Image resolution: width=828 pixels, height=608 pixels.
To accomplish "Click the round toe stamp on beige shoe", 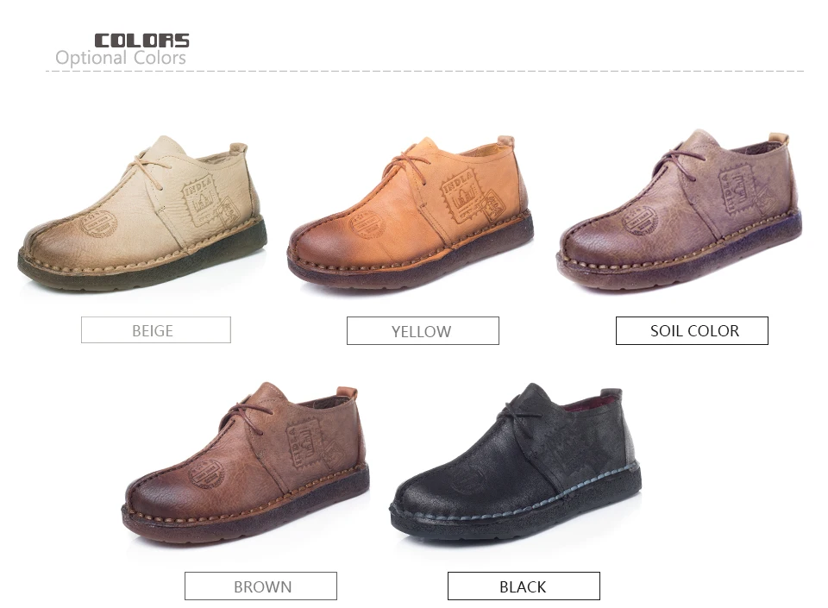I will [98, 223].
